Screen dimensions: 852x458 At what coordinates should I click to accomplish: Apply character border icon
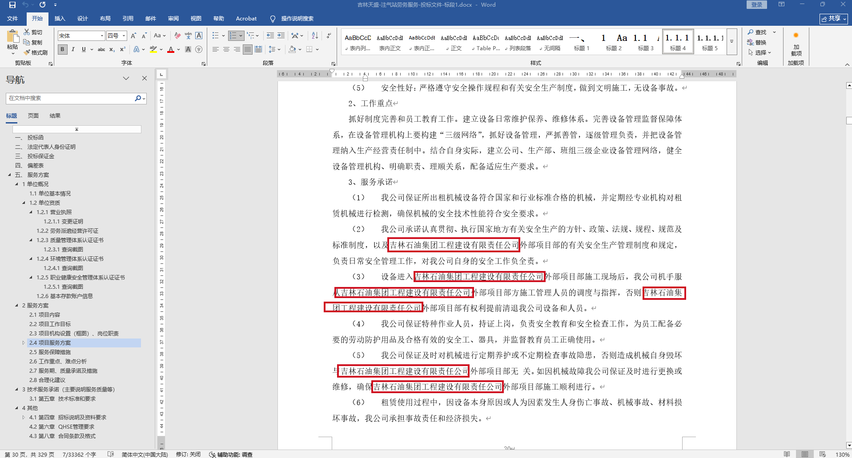pyautogui.click(x=199, y=36)
